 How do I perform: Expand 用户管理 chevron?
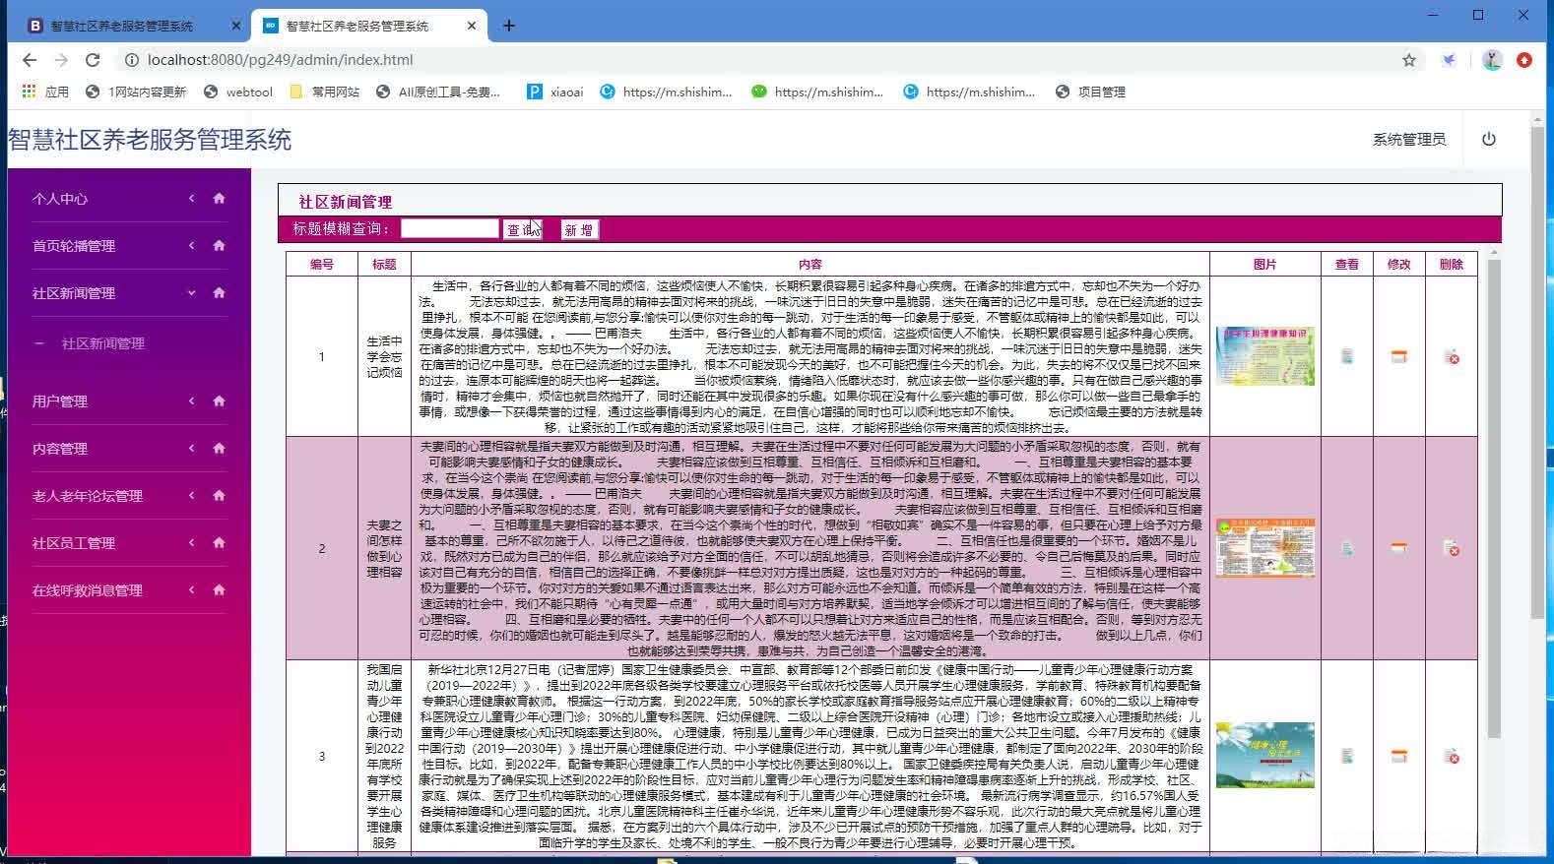[x=191, y=401]
